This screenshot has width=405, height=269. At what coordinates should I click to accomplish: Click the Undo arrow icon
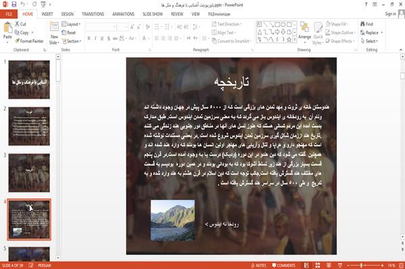(23, 4)
